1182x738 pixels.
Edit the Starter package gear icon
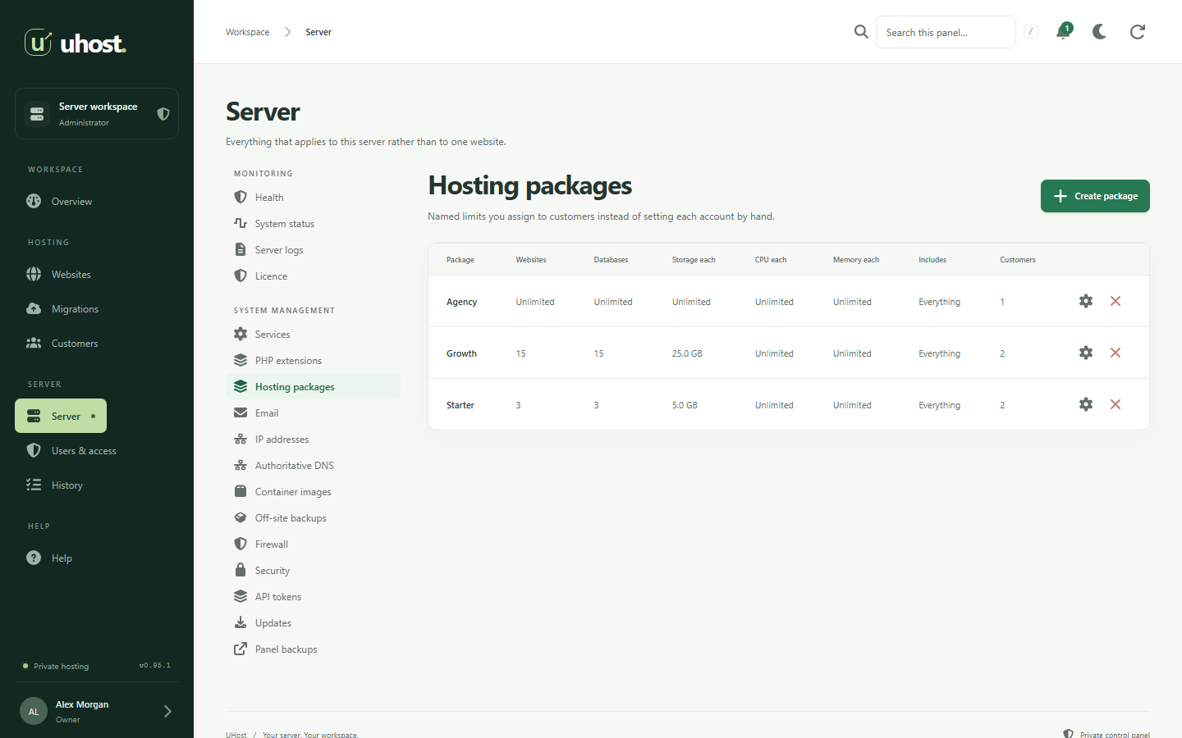tap(1086, 404)
